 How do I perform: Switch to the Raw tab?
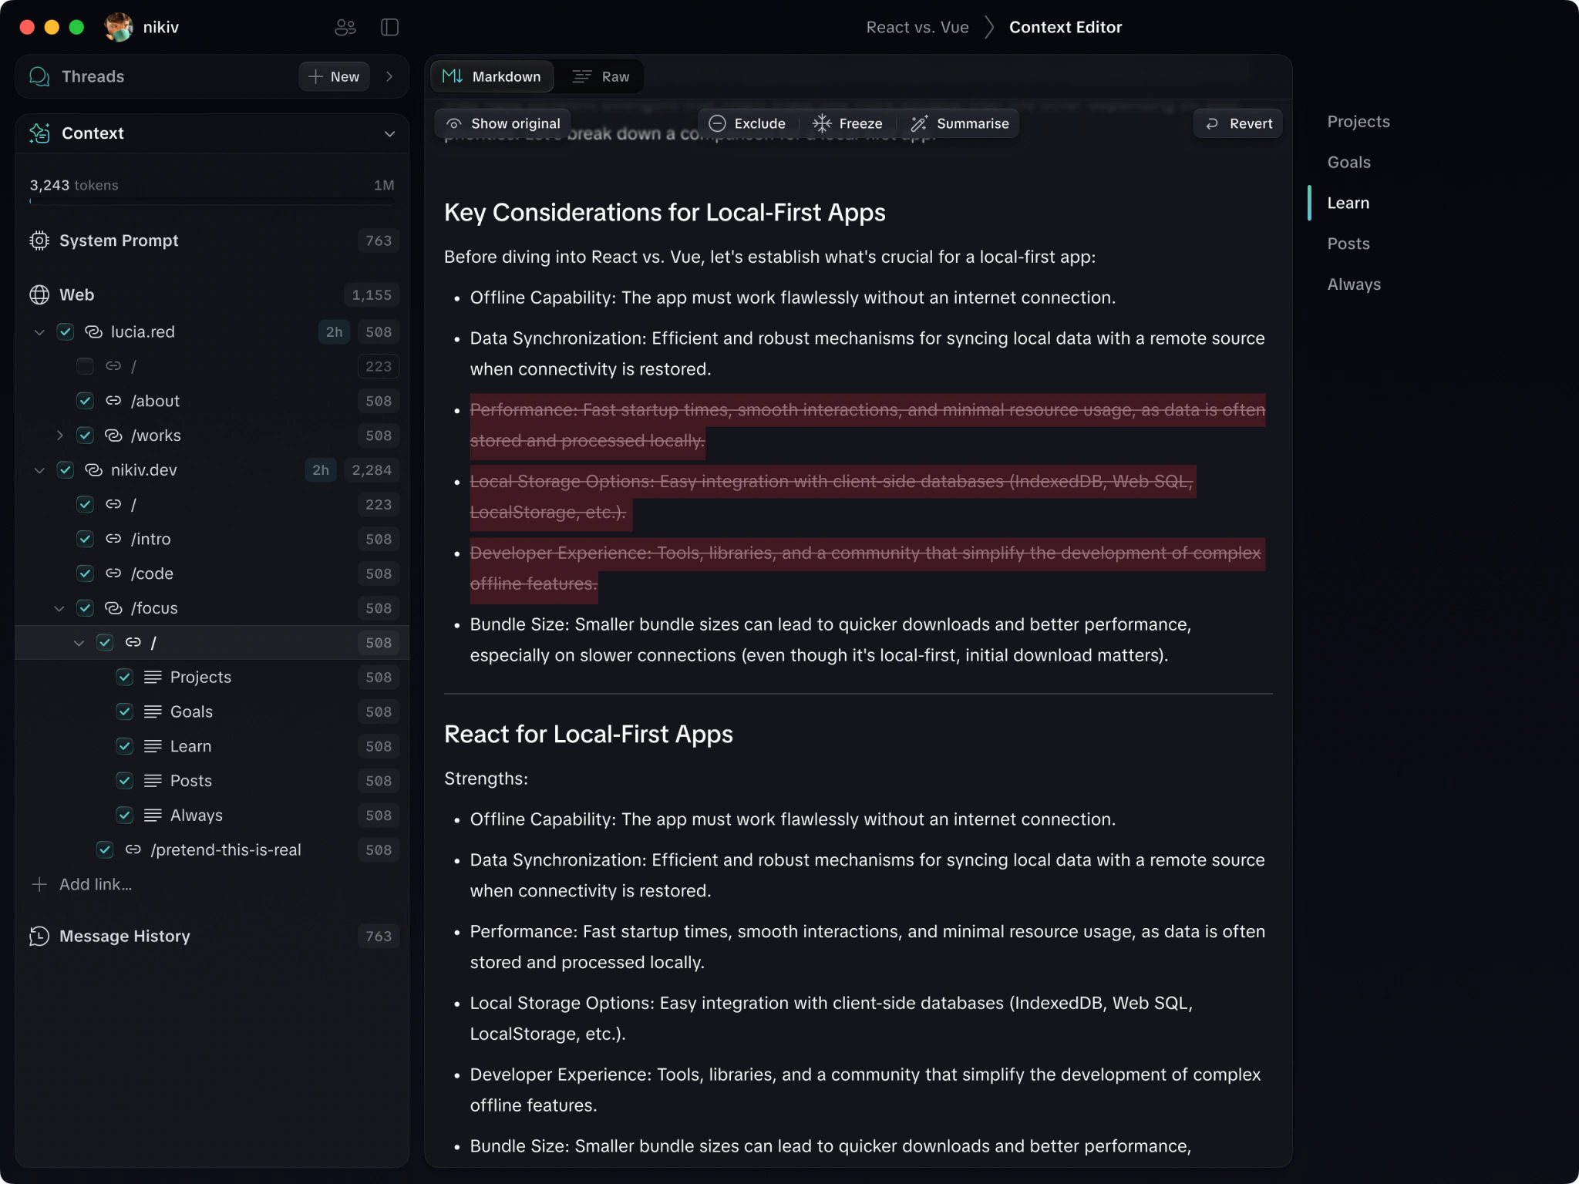[602, 76]
